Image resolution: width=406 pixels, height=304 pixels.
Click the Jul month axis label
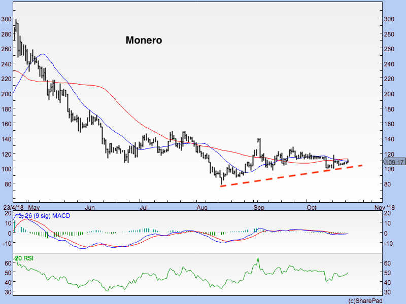144,208
